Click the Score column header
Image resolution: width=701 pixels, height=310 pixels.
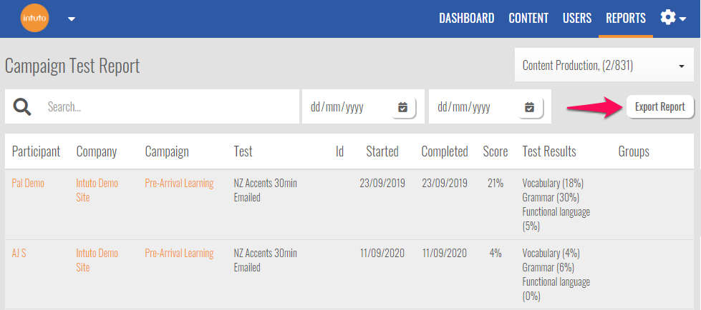click(x=495, y=151)
